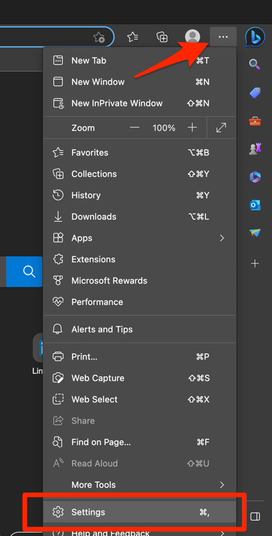Add this page to favorites star icon
Screen dimensions: 272x536
coord(99,37)
